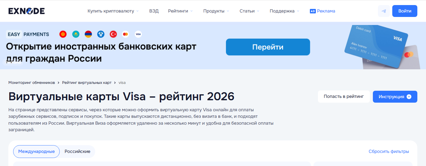
Task: Expand the Рейтинги dropdown menu
Action: pos(180,11)
